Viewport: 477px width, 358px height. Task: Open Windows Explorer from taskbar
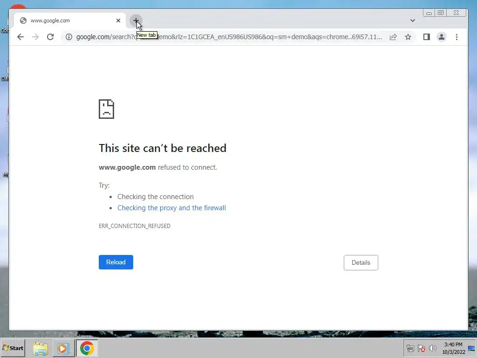pyautogui.click(x=41, y=348)
